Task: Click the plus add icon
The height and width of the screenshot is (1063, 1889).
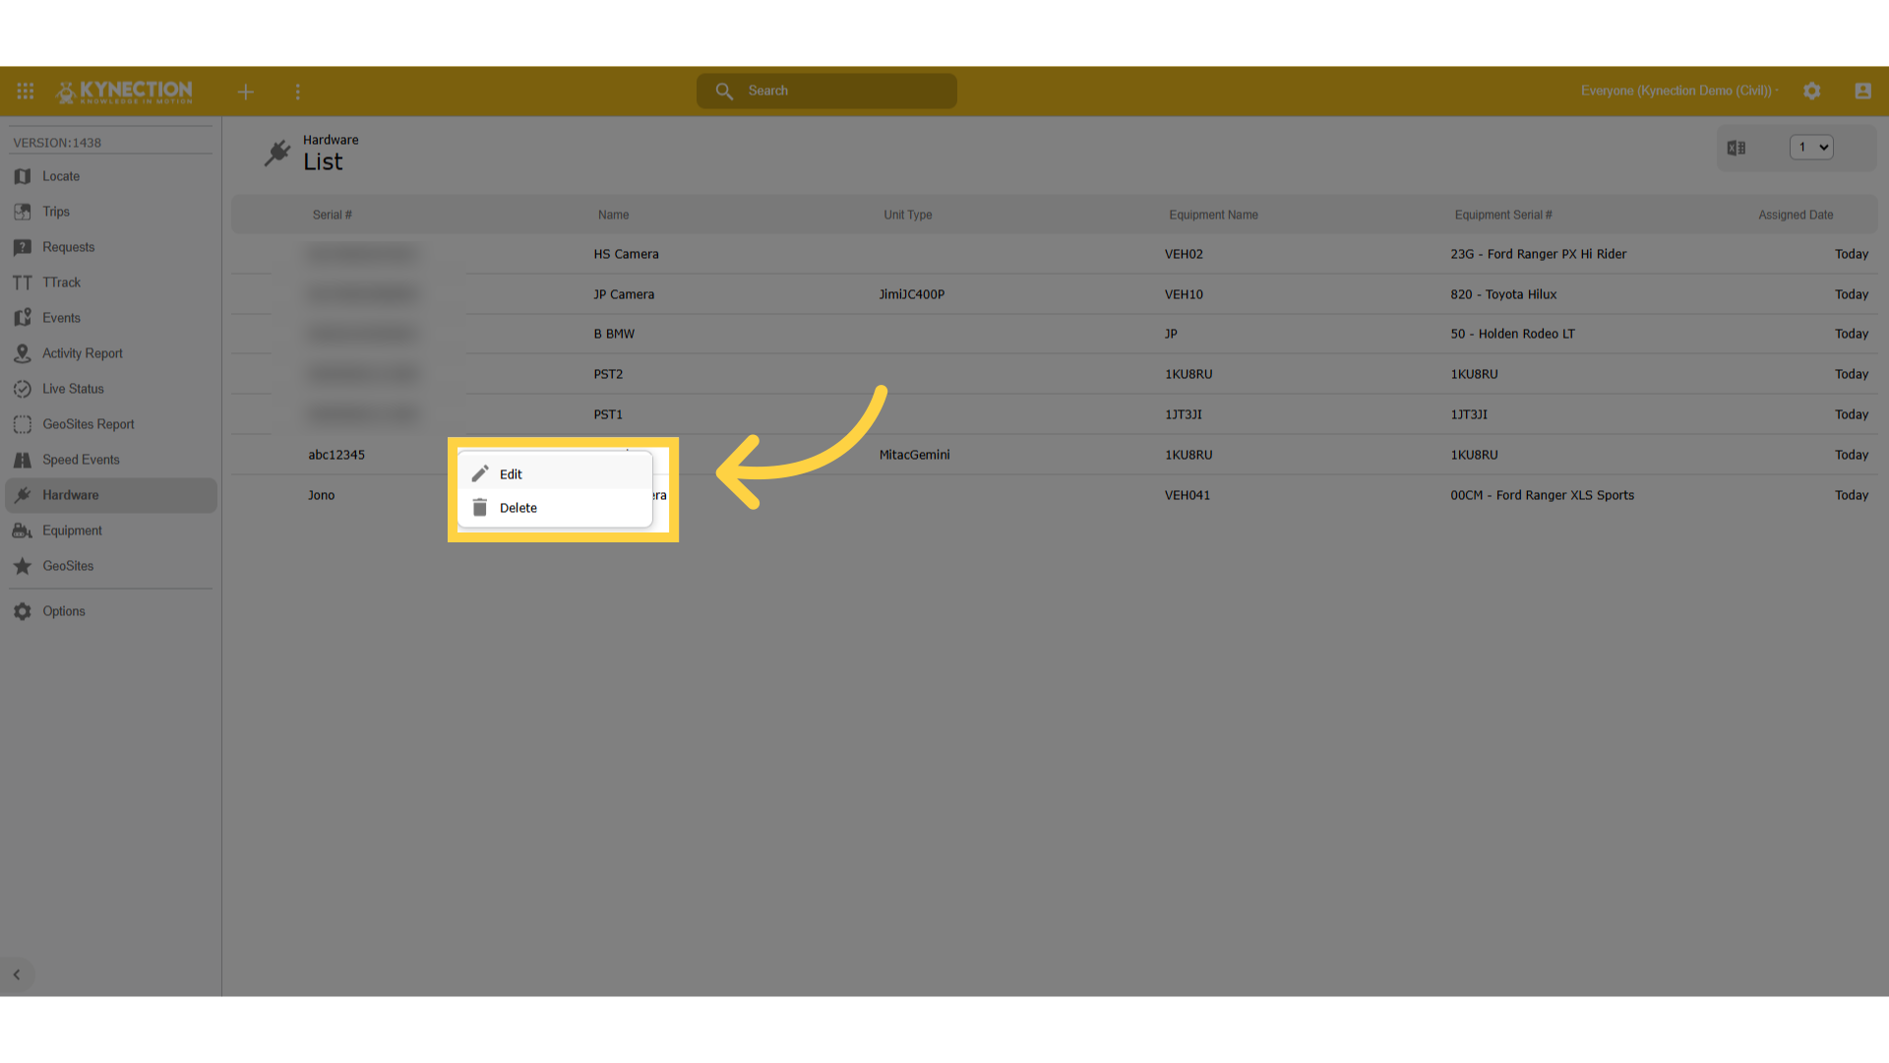Action: click(x=246, y=92)
